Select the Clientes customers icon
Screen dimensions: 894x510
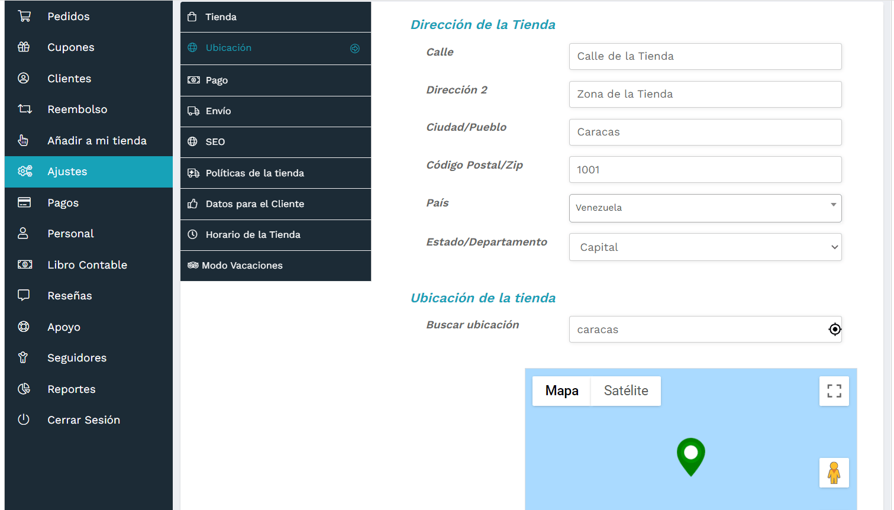coord(24,78)
